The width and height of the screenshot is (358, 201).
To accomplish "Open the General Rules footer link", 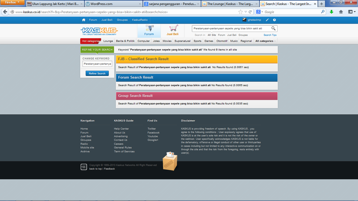I will (x=123, y=148).
